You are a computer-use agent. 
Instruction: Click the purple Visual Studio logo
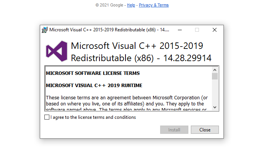tap(57, 51)
